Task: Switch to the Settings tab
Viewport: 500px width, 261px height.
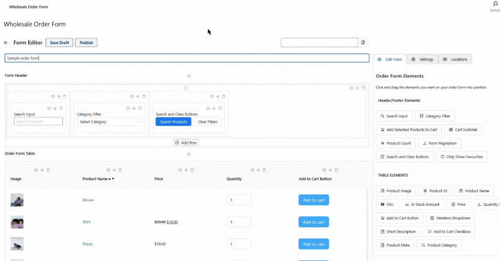Action: pos(423,59)
